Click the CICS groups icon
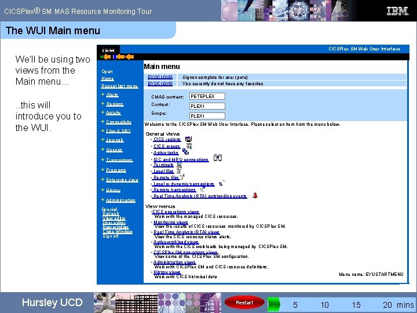The height and width of the screenshot is (313, 417). [x=189, y=145]
